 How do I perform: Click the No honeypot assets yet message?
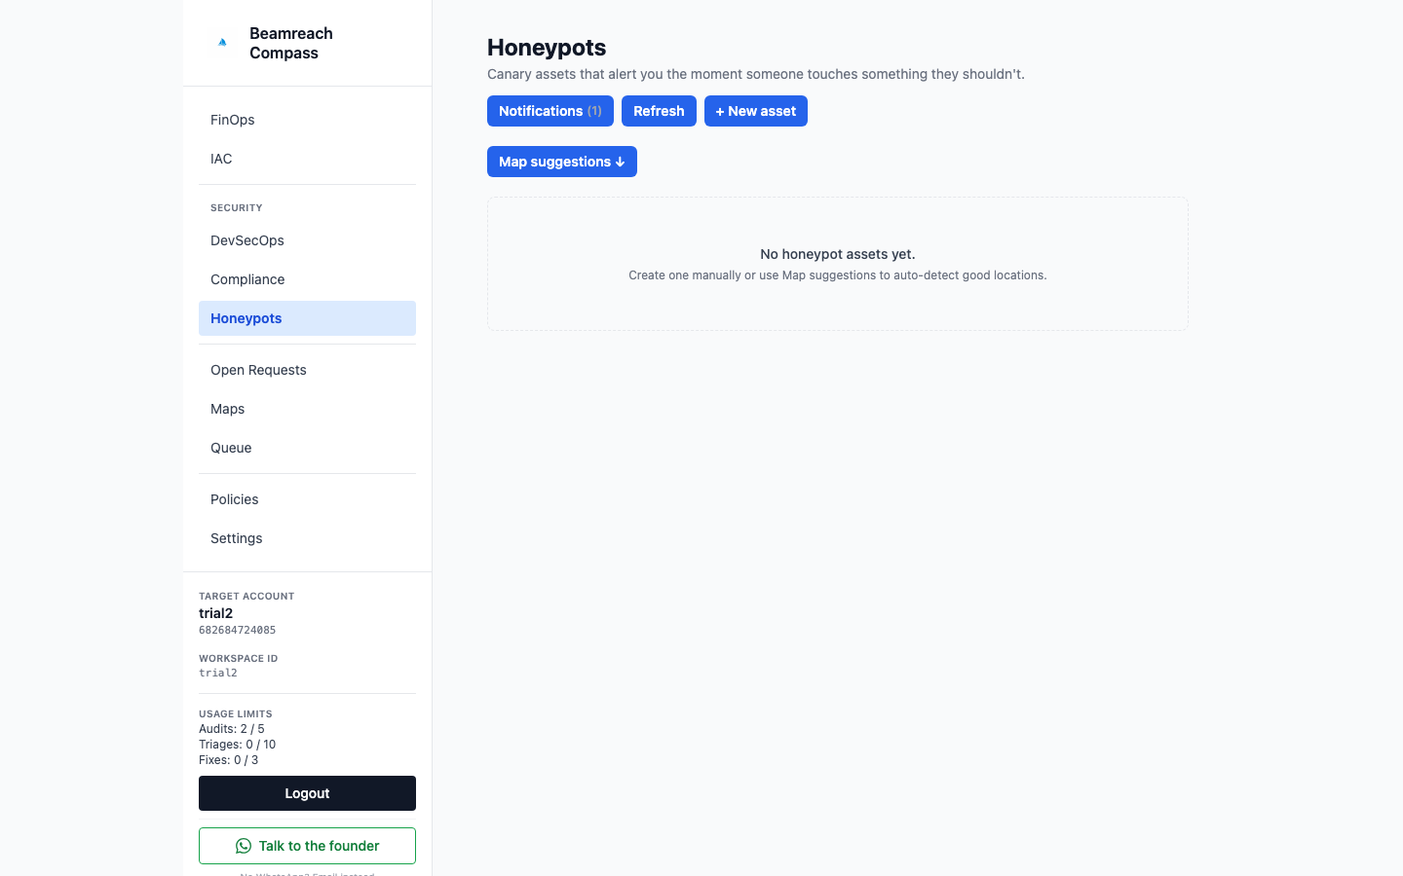pyautogui.click(x=838, y=254)
